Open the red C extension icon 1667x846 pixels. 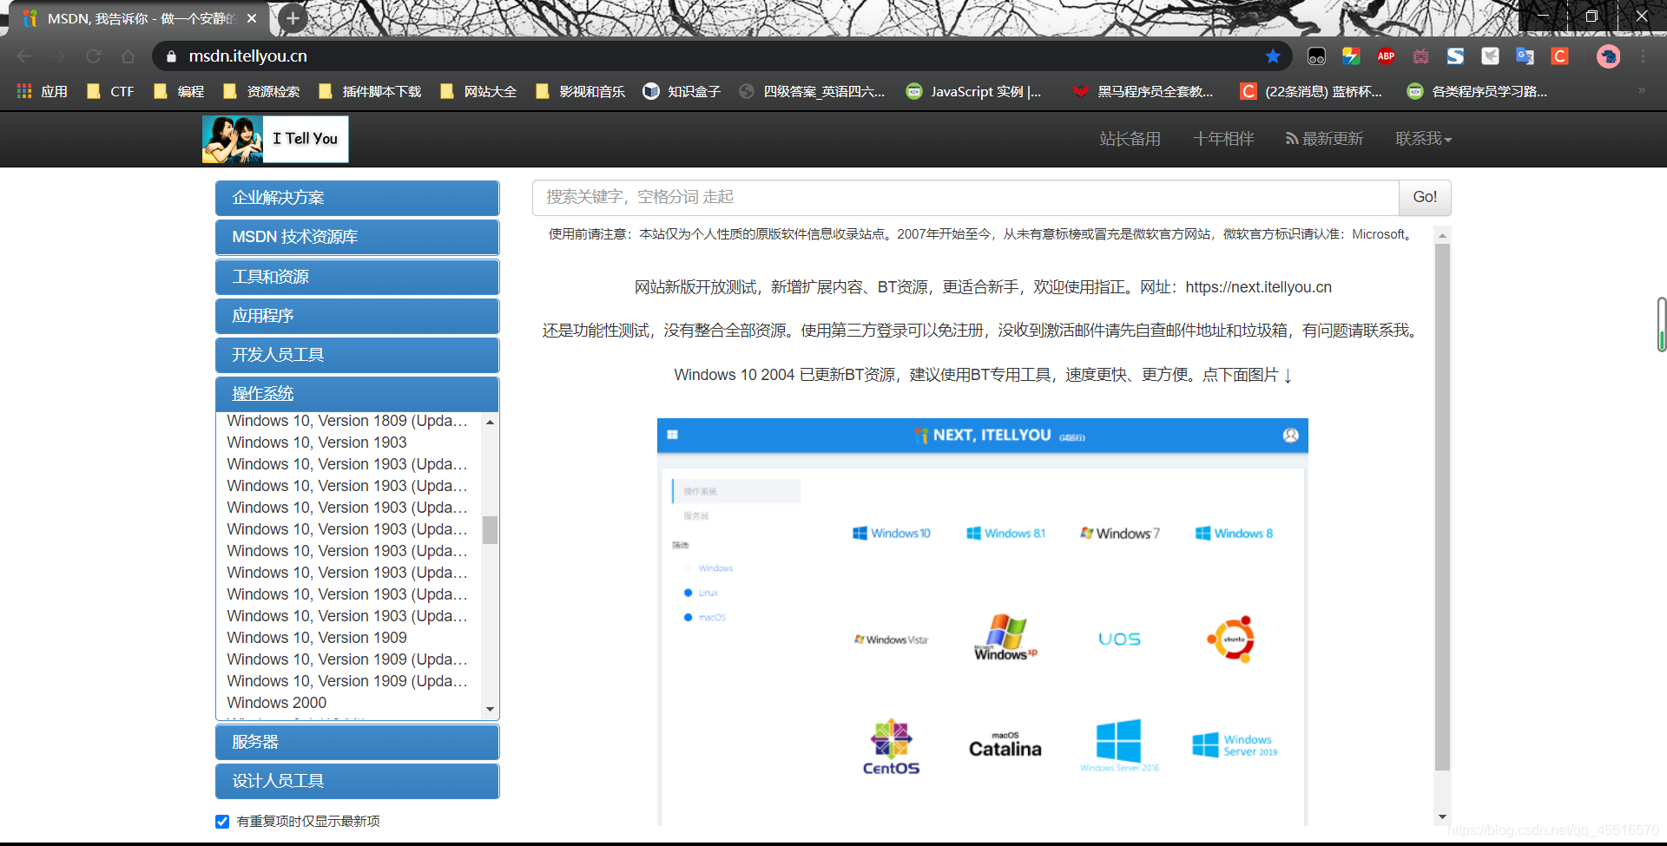(1559, 56)
